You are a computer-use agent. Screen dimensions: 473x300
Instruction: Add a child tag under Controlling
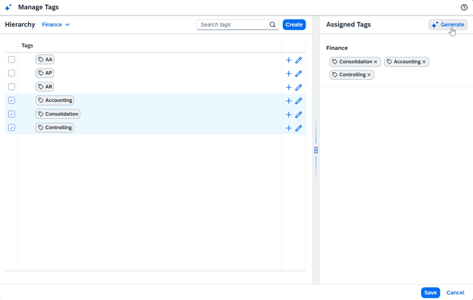click(289, 128)
